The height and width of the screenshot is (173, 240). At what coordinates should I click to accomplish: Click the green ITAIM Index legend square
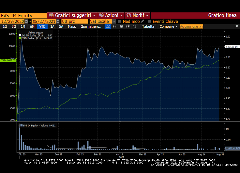(20, 38)
